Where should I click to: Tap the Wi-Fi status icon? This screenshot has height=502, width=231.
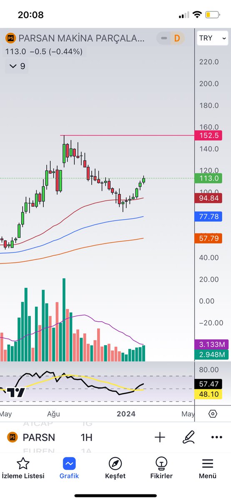196,15
